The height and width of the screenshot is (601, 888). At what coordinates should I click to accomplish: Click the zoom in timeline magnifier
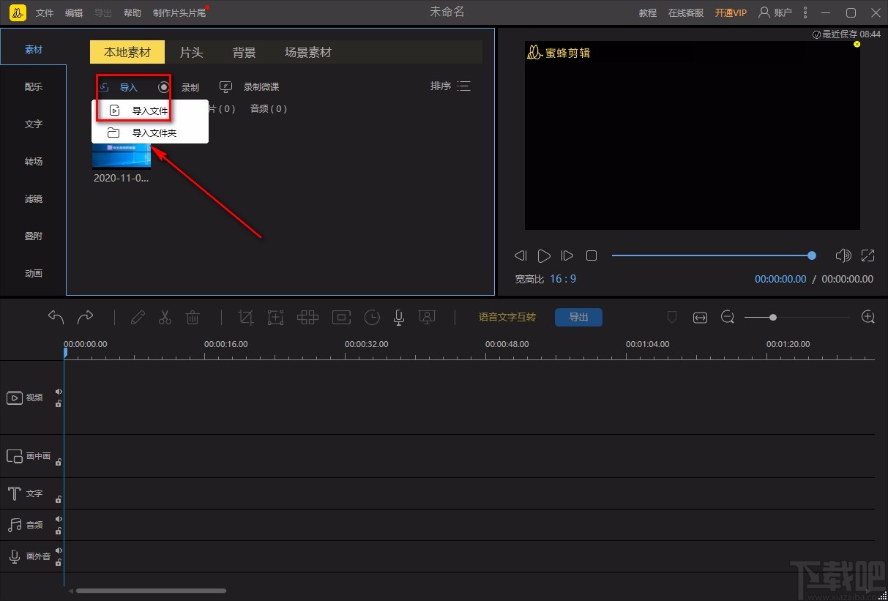point(868,317)
